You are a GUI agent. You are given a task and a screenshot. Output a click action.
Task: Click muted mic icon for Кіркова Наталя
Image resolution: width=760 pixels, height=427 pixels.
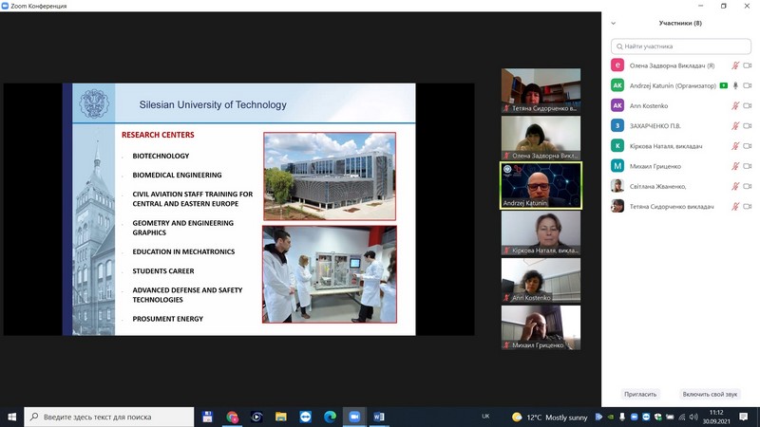click(735, 146)
